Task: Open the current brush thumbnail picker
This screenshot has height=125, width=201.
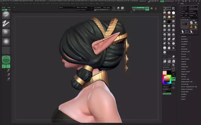Action: [6, 15]
